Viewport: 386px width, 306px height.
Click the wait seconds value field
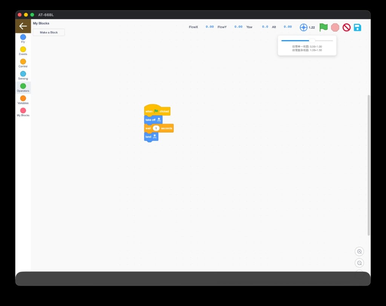click(156, 128)
